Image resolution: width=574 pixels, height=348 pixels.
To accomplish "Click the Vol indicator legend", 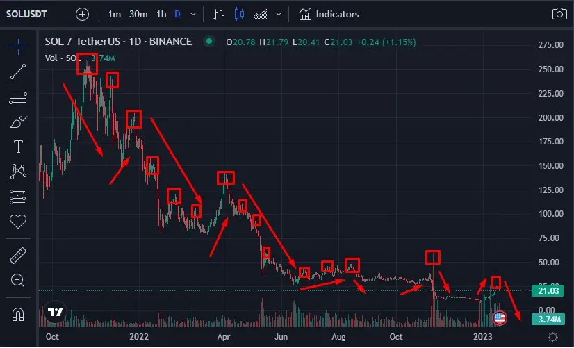I will tap(80, 58).
